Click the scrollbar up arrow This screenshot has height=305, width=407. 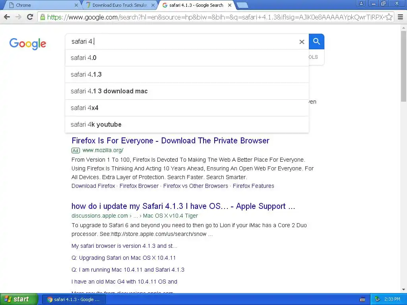(x=404, y=27)
